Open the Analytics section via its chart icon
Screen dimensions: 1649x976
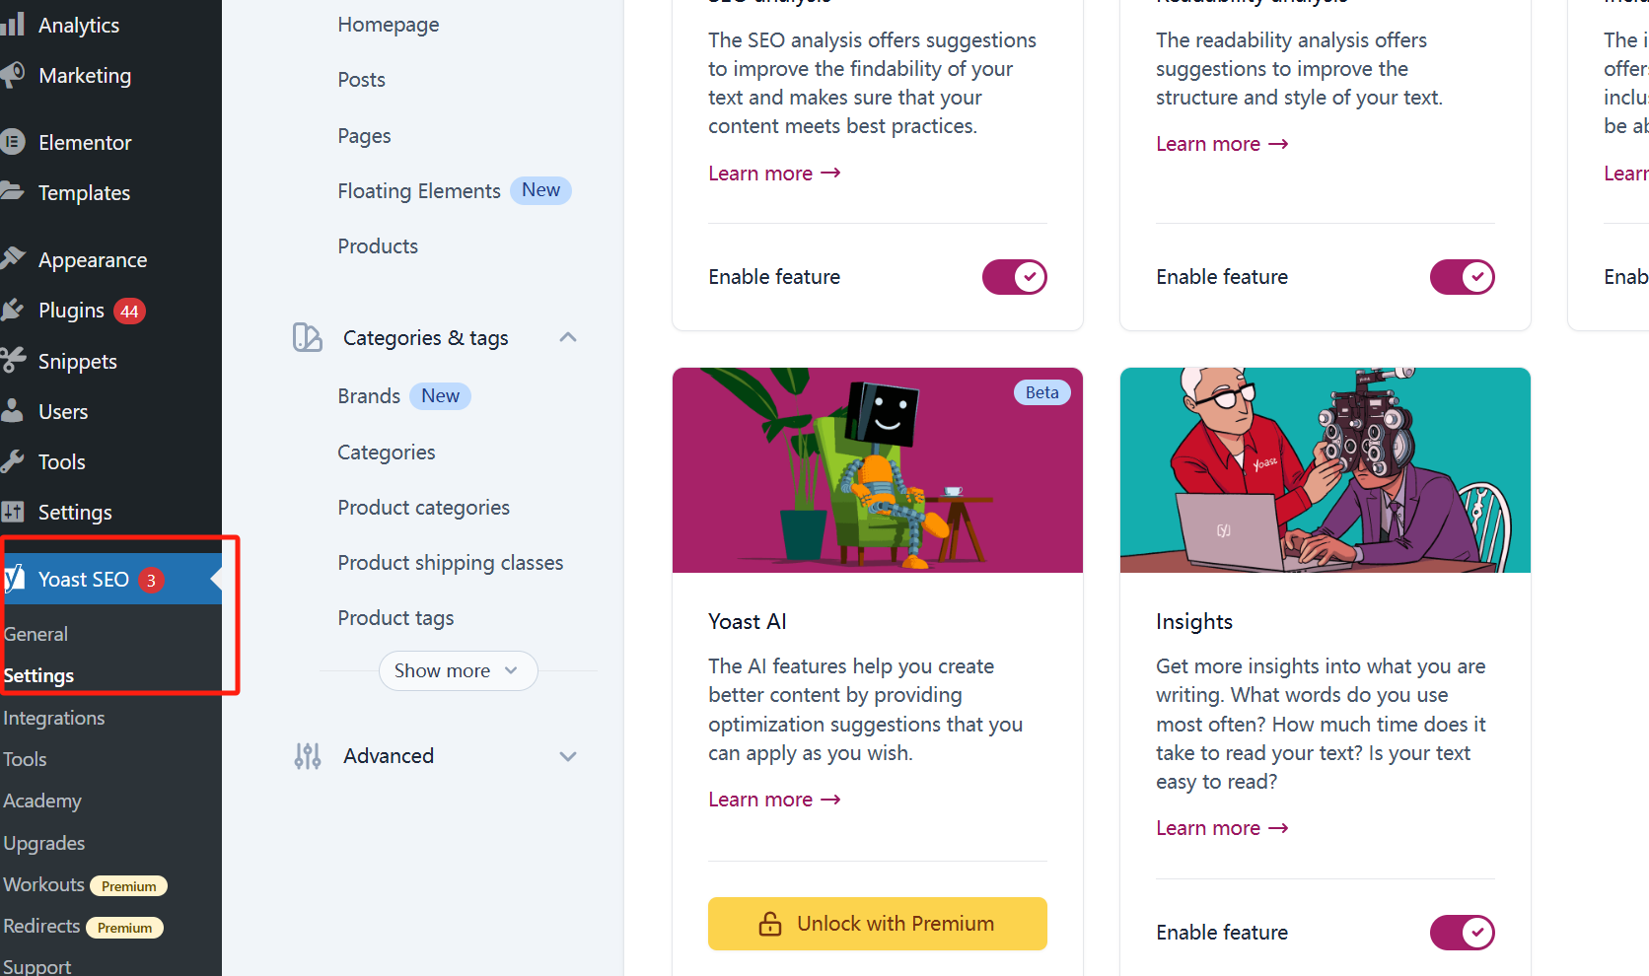click(14, 24)
